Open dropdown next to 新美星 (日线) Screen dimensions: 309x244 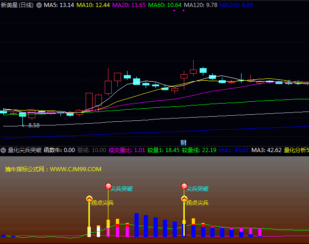coord(39,5)
